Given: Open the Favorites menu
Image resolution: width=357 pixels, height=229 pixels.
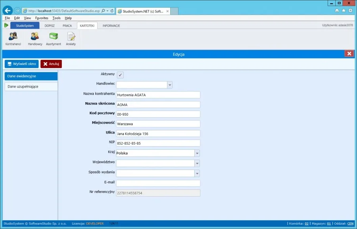Looking at the screenshot, I should click(x=42, y=18).
